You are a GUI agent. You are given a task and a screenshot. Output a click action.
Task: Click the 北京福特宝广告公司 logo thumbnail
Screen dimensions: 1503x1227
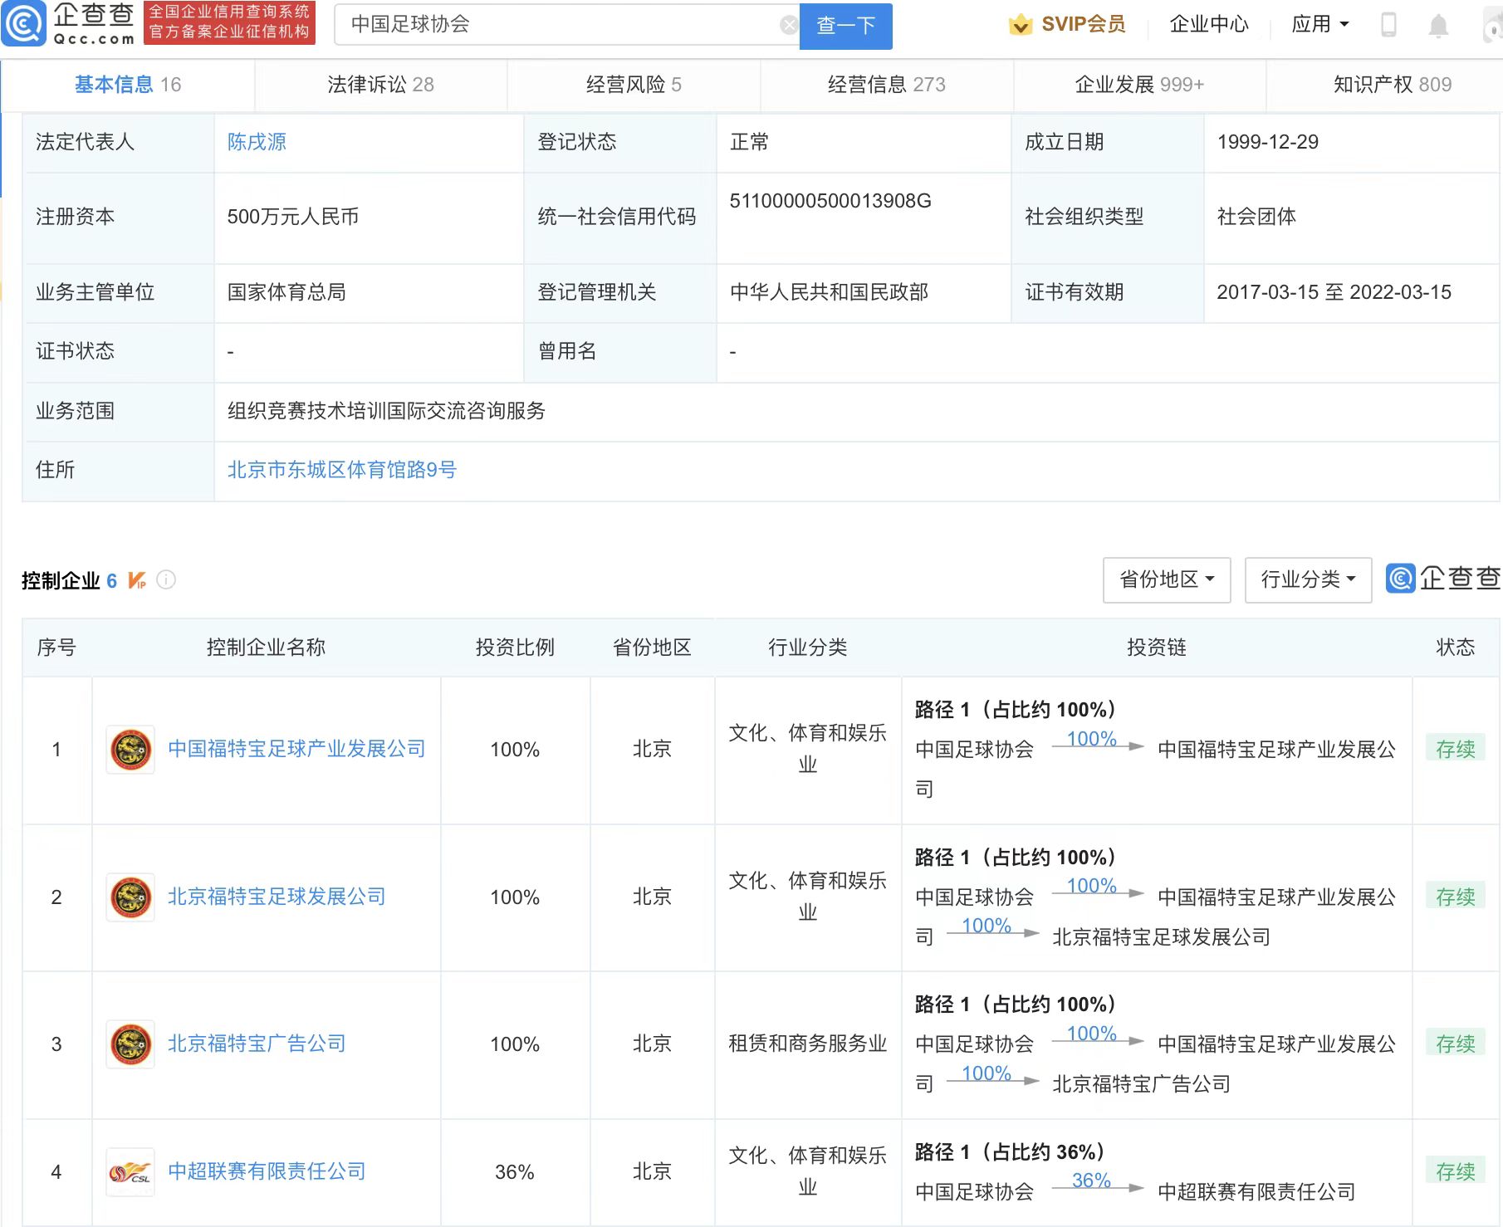click(130, 1044)
